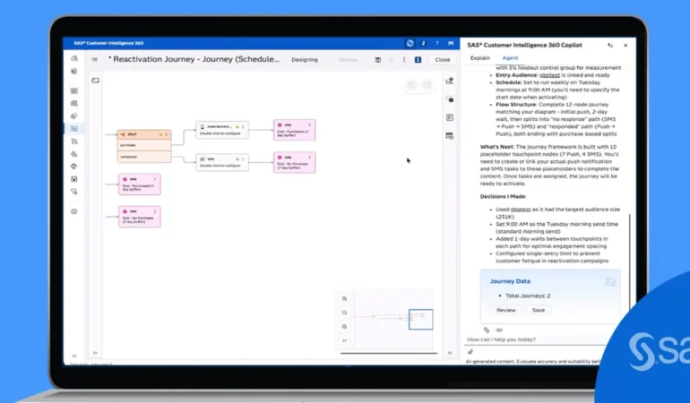Click the paperclip attach icon in Copilot

coord(470,352)
